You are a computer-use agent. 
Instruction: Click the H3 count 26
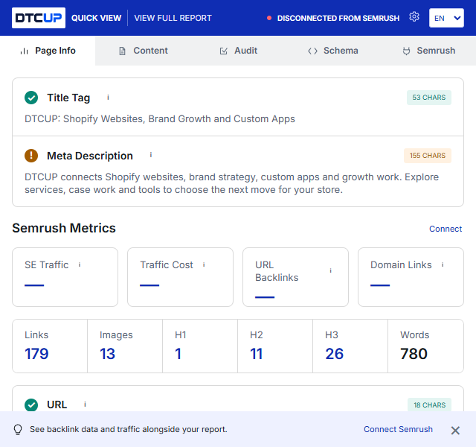click(334, 354)
